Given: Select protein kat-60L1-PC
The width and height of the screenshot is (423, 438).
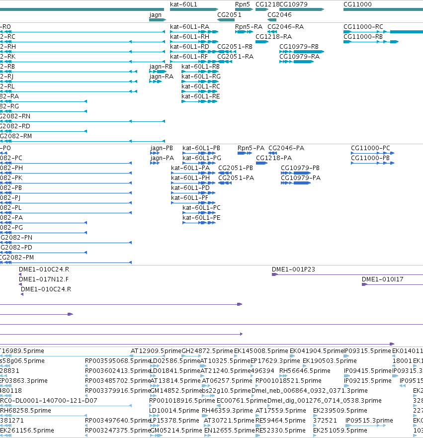Looking at the screenshot, I should [201, 207].
